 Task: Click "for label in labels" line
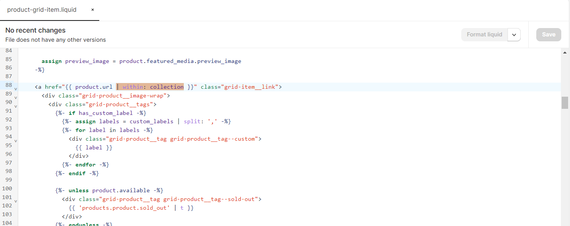click(x=107, y=130)
